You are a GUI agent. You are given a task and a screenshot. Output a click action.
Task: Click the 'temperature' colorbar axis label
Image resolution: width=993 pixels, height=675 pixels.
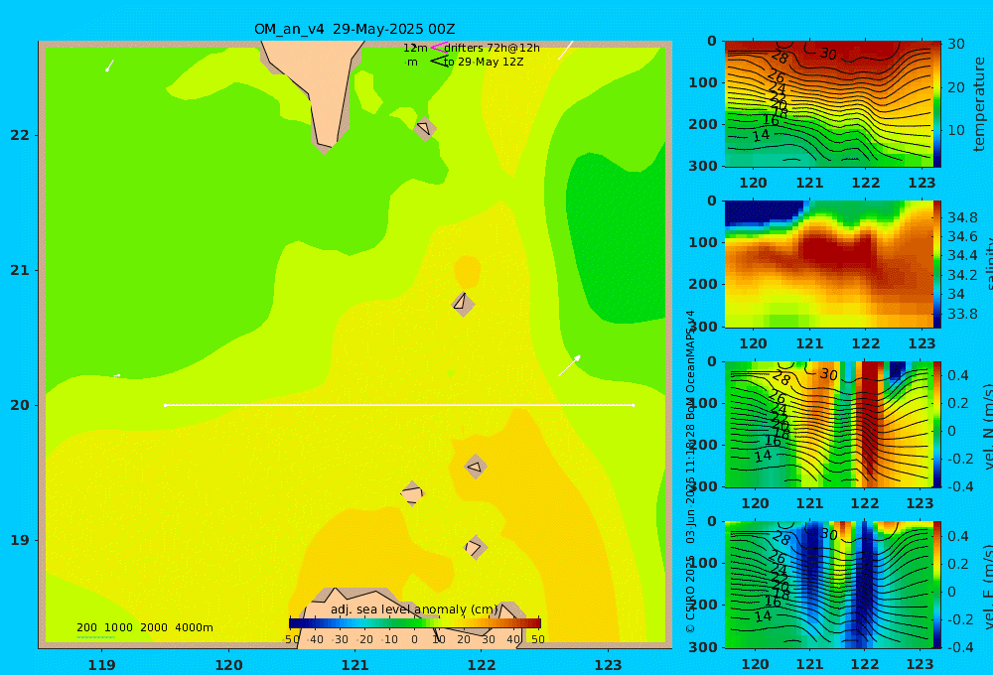pos(979,104)
